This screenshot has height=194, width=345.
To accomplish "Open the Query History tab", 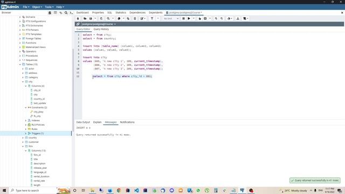I will (x=101, y=29).
